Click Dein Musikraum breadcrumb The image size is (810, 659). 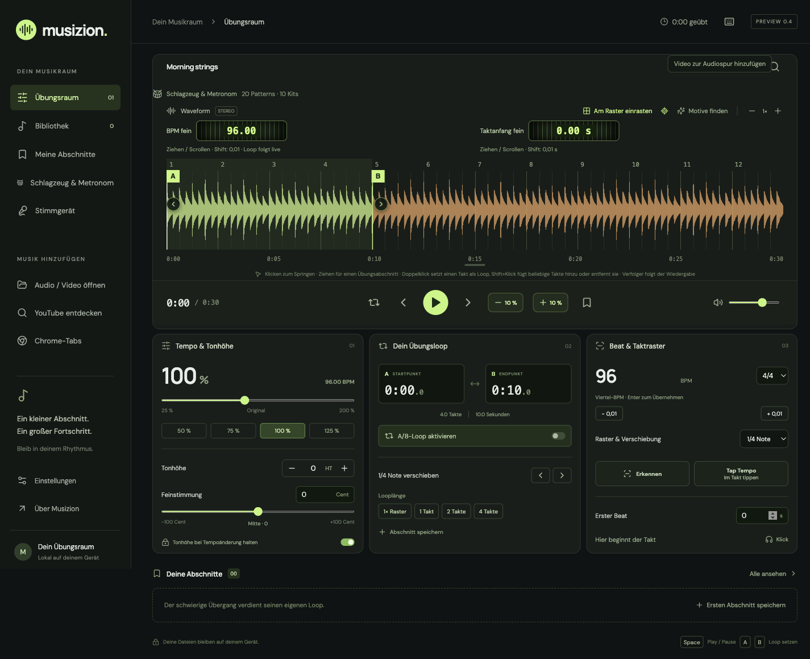[x=177, y=22]
